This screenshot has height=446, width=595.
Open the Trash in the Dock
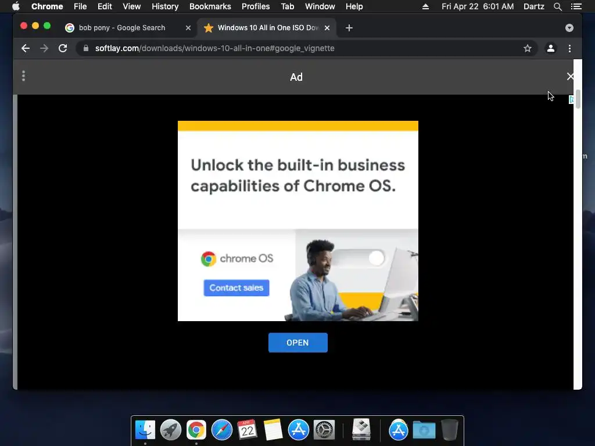click(x=450, y=430)
